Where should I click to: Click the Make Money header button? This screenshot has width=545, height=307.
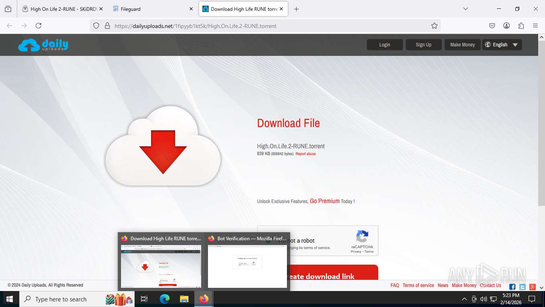tap(462, 45)
